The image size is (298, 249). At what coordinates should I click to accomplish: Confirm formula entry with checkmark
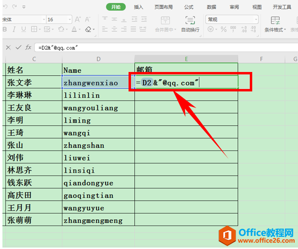pos(19,47)
